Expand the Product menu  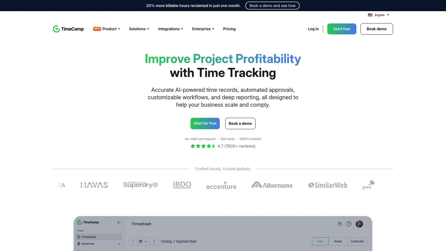pos(107,29)
